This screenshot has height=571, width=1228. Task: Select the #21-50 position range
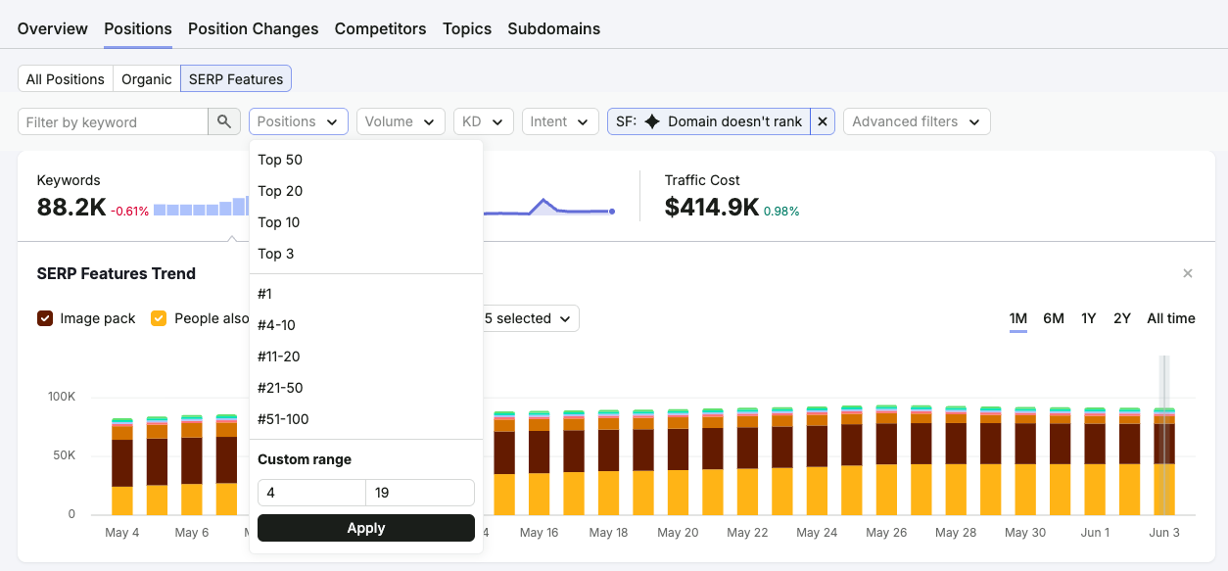pos(366,388)
